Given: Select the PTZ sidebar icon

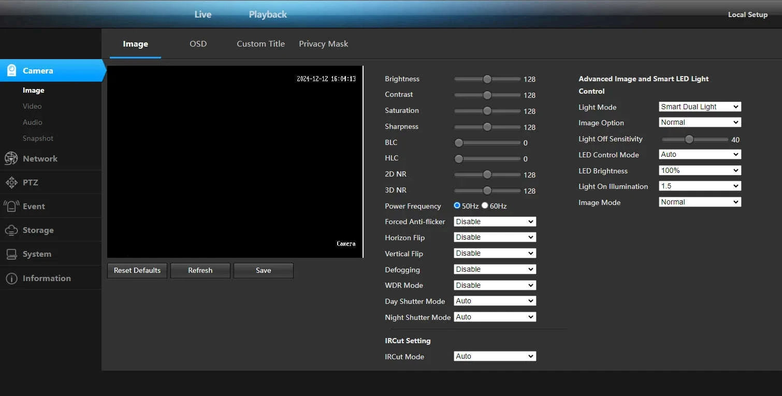Looking at the screenshot, I should tap(10, 182).
